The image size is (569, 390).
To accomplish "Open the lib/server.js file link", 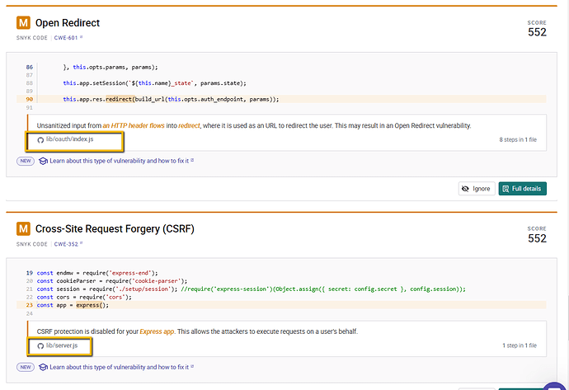I will click(x=62, y=345).
